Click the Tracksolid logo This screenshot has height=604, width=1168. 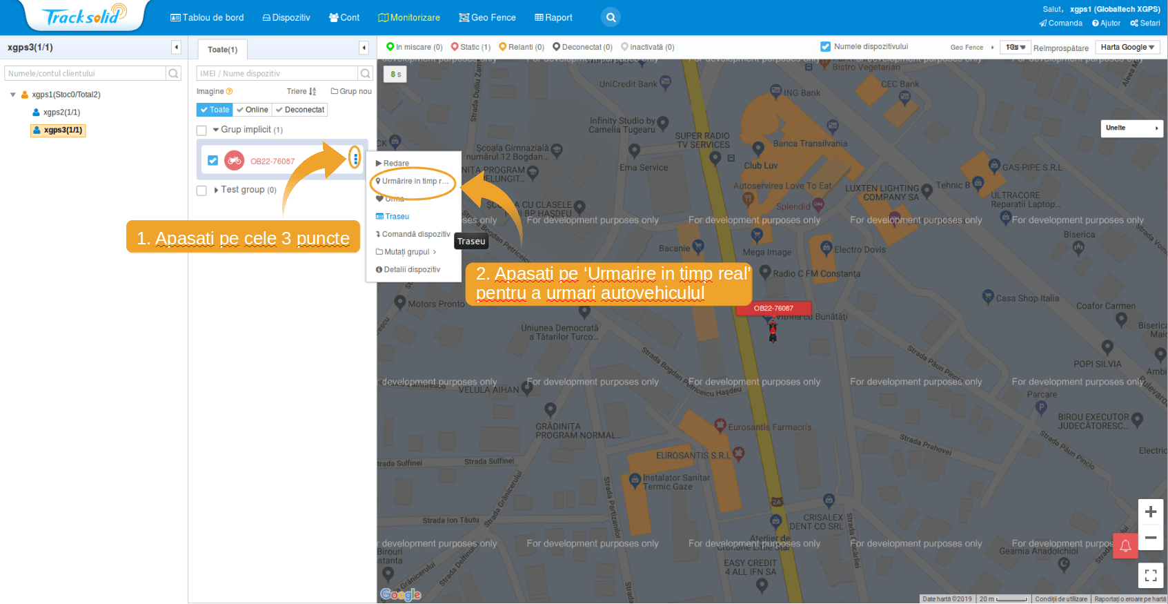click(84, 15)
